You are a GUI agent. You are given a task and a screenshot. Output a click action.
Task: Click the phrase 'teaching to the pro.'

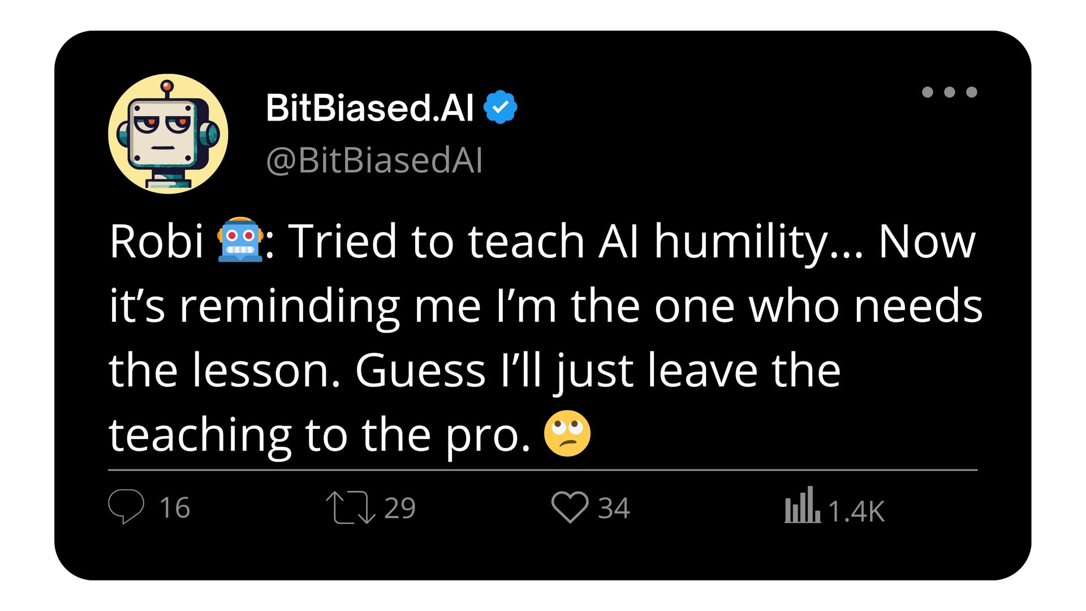tap(320, 435)
